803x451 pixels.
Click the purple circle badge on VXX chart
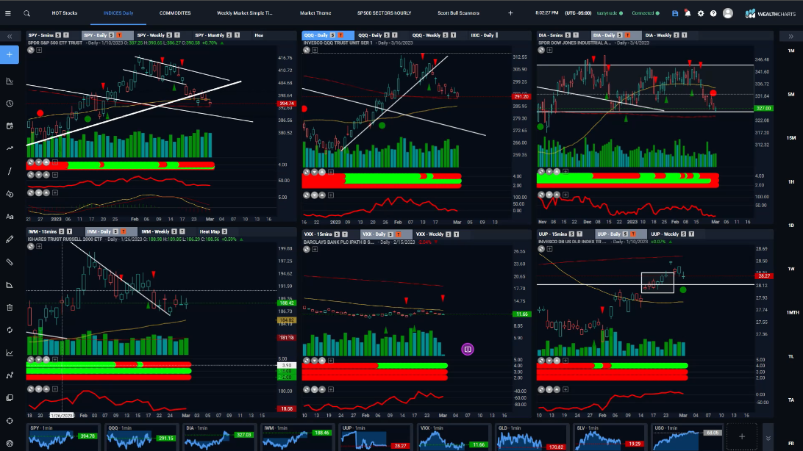click(x=467, y=349)
